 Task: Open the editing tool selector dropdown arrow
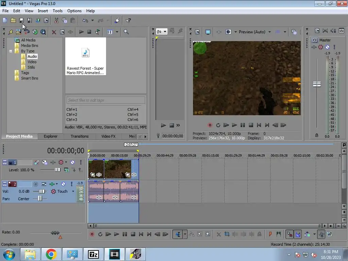click(x=185, y=234)
